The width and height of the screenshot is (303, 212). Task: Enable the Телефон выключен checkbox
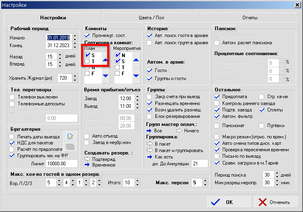coord(12,97)
